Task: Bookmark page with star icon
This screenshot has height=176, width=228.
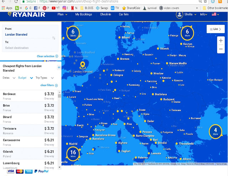Action: (x=205, y=1)
